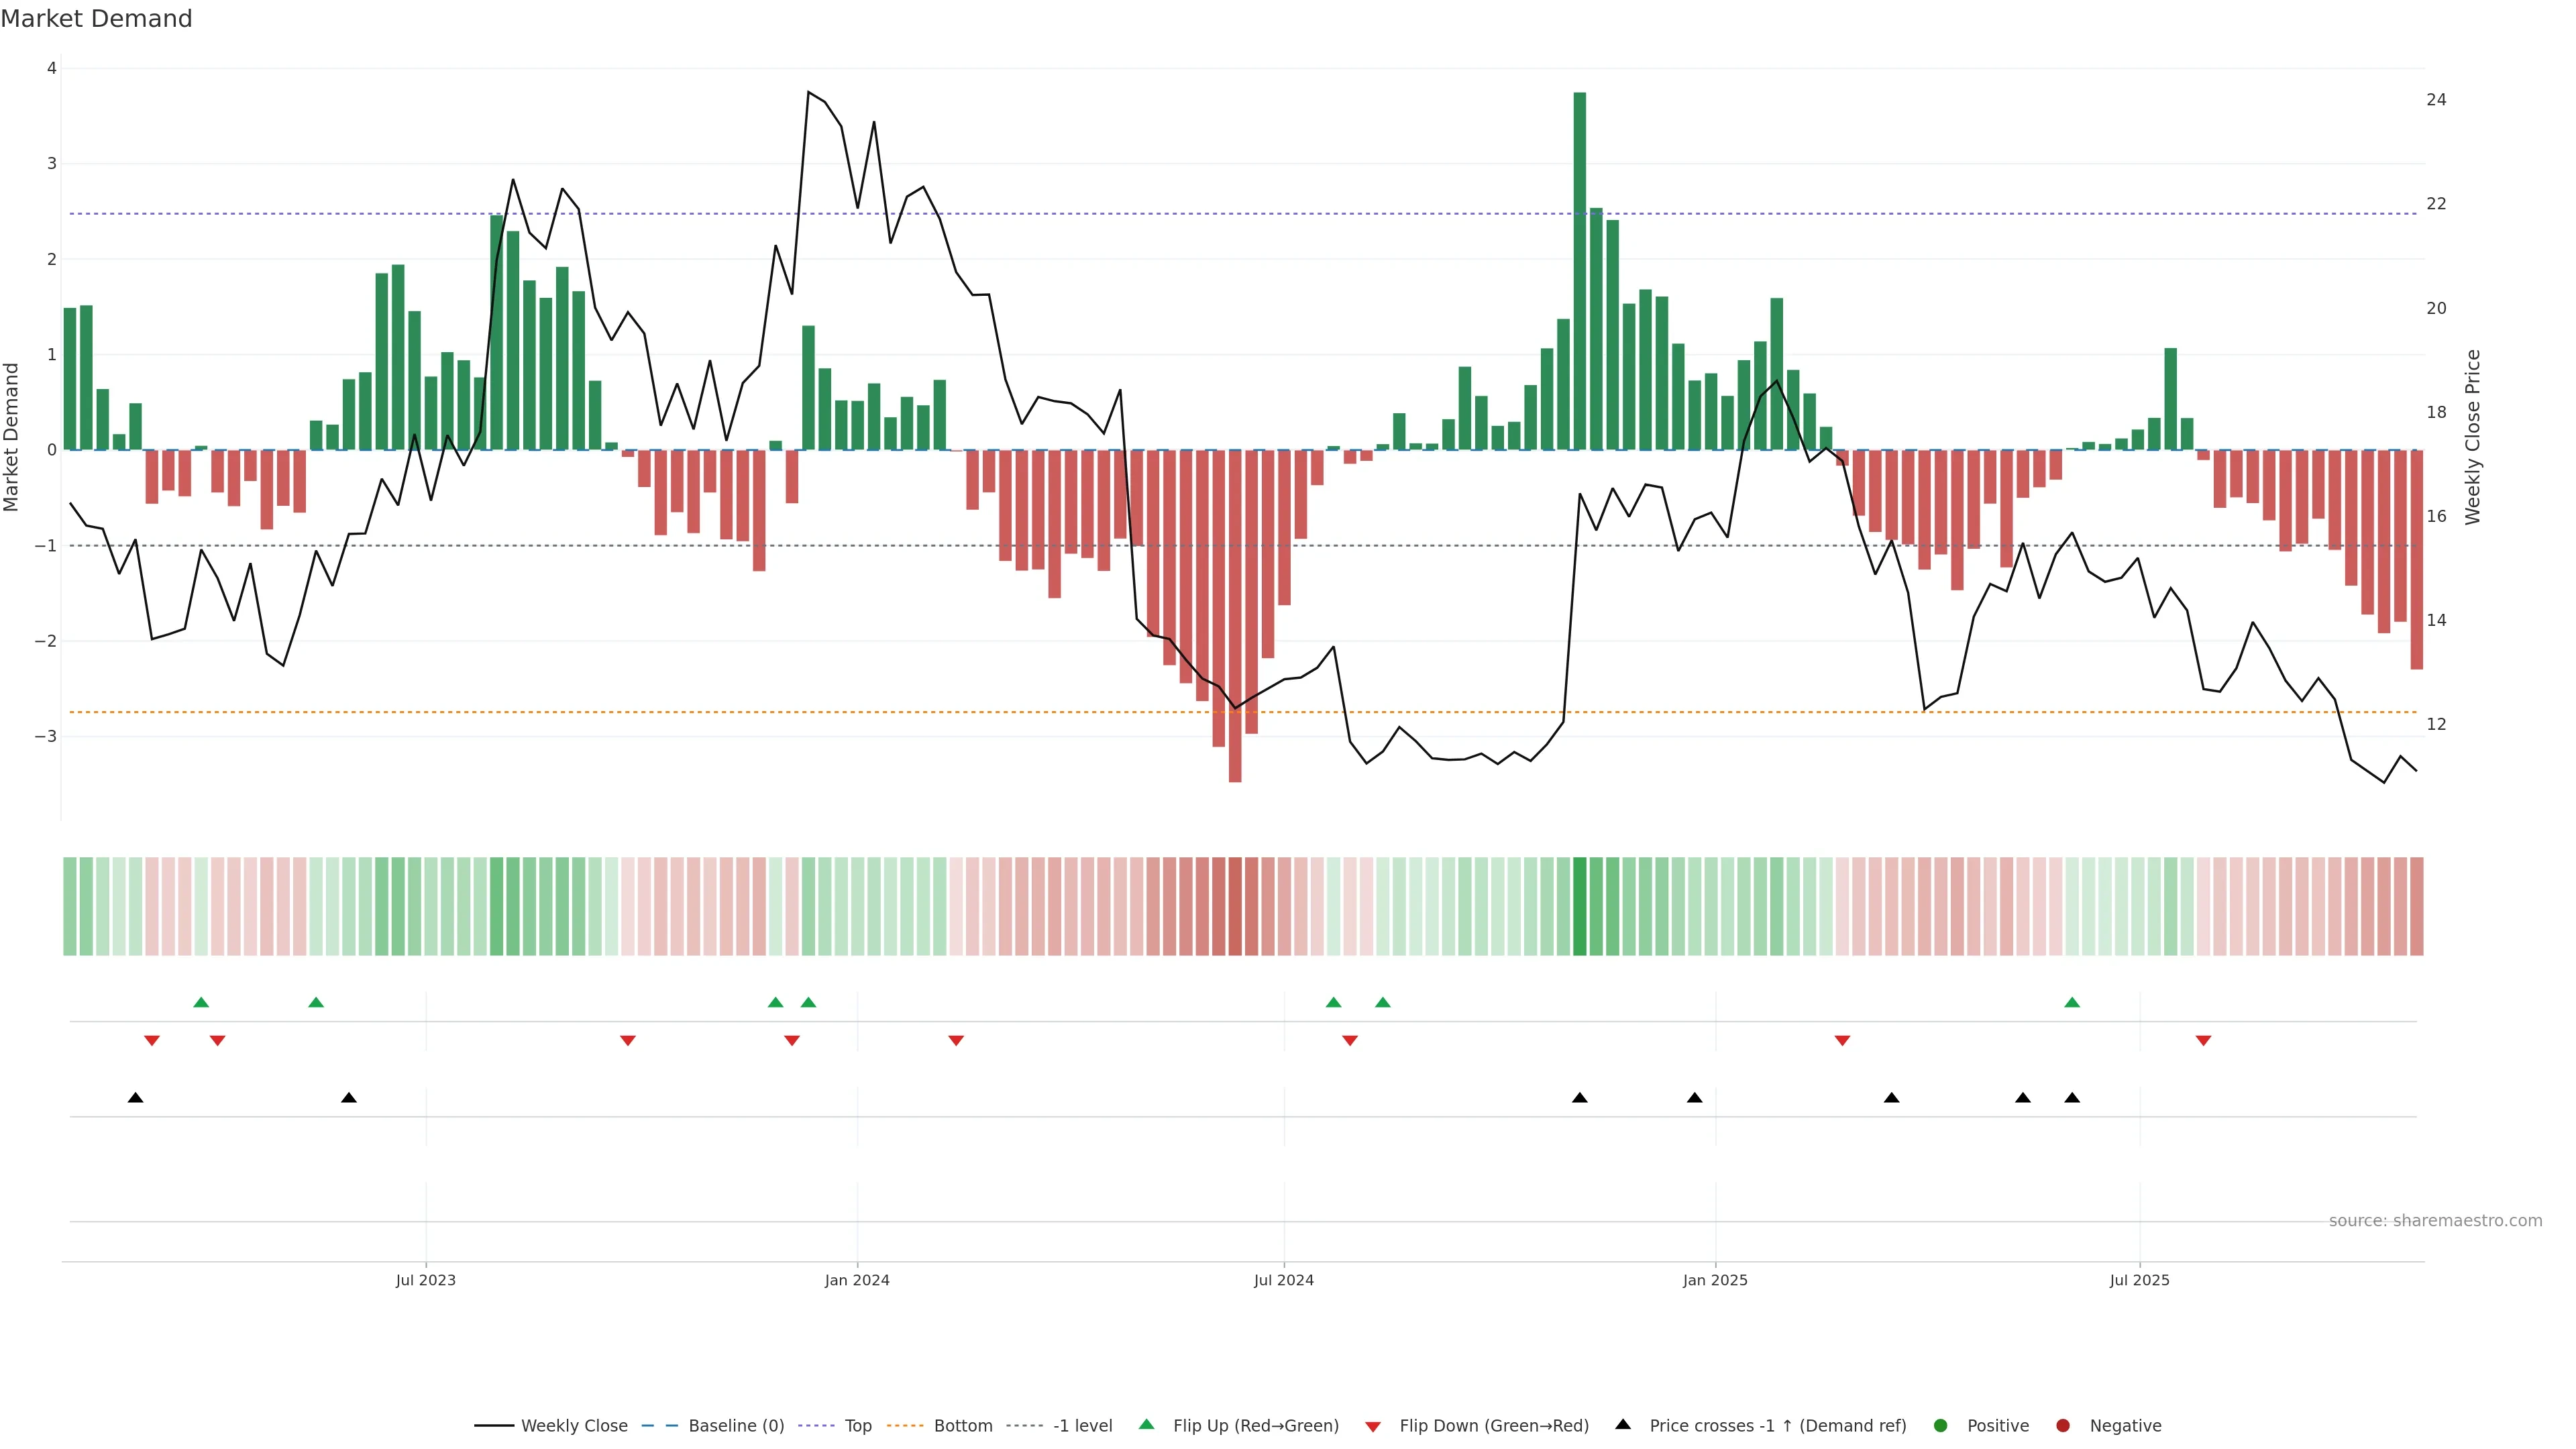The image size is (2576, 1449).
Task: Click the darkest green heatmap cell
Action: (1579, 905)
